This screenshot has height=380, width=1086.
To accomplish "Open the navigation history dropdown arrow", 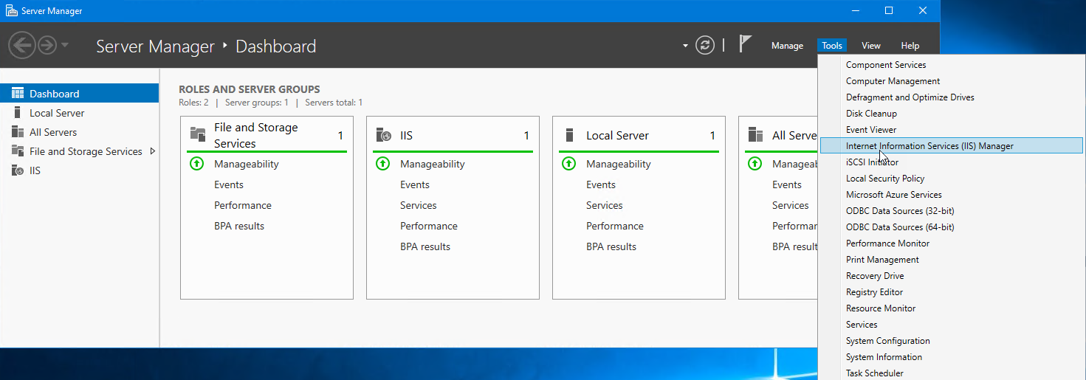I will pos(65,45).
